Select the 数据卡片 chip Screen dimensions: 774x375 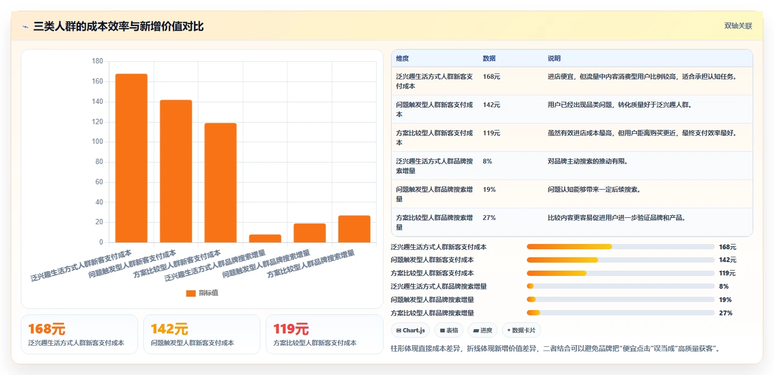click(x=522, y=330)
